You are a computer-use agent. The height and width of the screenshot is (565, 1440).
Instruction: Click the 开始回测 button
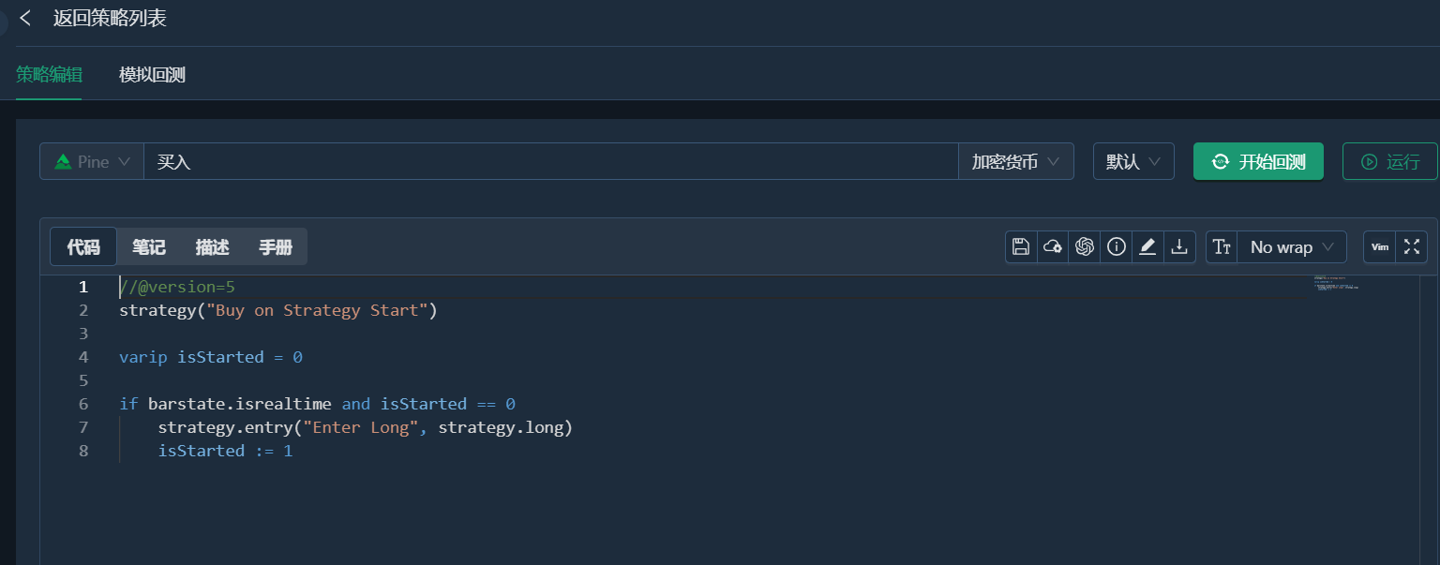tap(1258, 161)
